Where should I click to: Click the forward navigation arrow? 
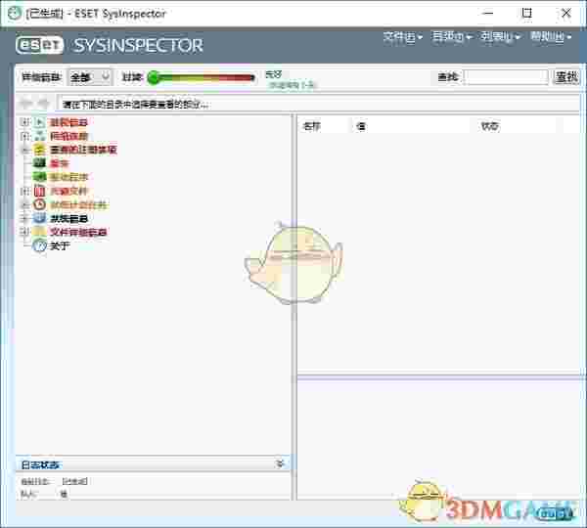coord(43,104)
